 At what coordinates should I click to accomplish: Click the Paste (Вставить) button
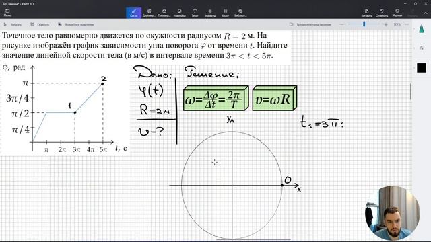[366, 13]
